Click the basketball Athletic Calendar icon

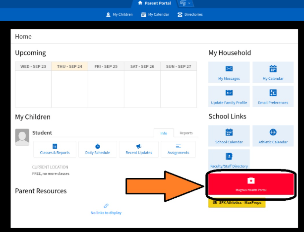click(273, 132)
